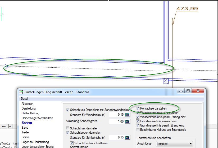Click the plus tab button beside quer

point(10,127)
